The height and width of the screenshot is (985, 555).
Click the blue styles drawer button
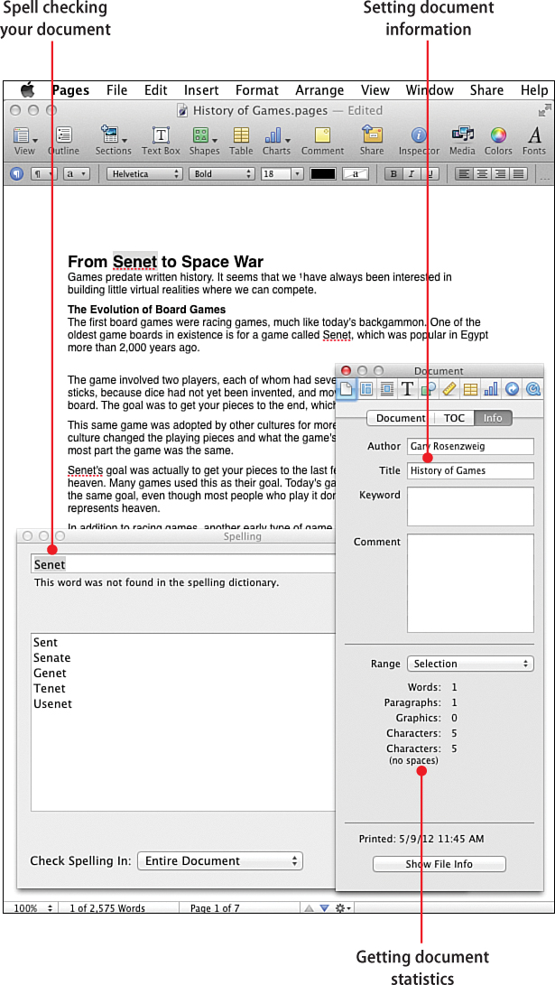17,174
